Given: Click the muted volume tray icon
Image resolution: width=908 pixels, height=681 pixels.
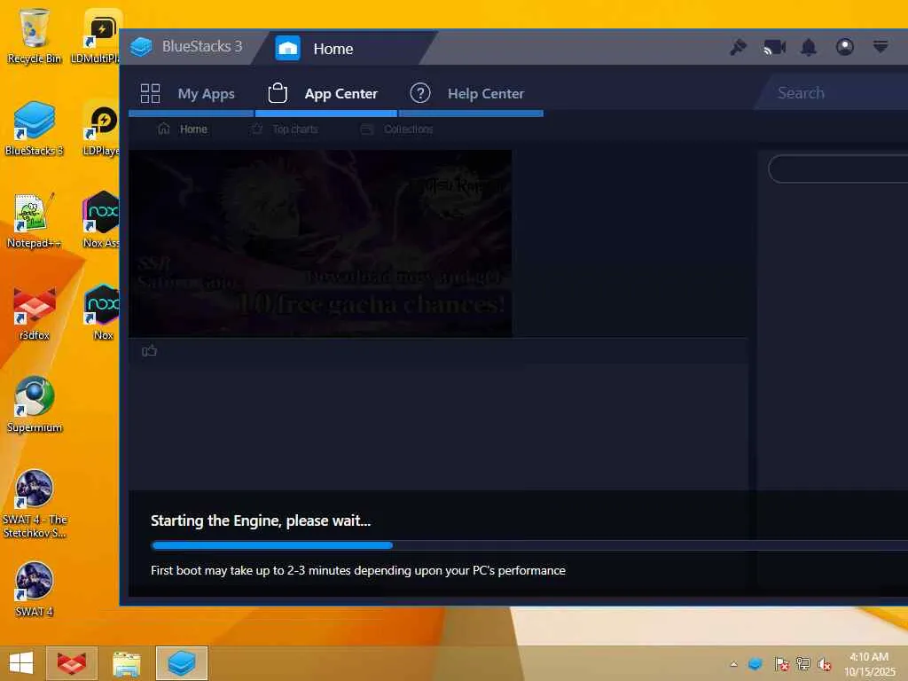Looking at the screenshot, I should [x=825, y=663].
